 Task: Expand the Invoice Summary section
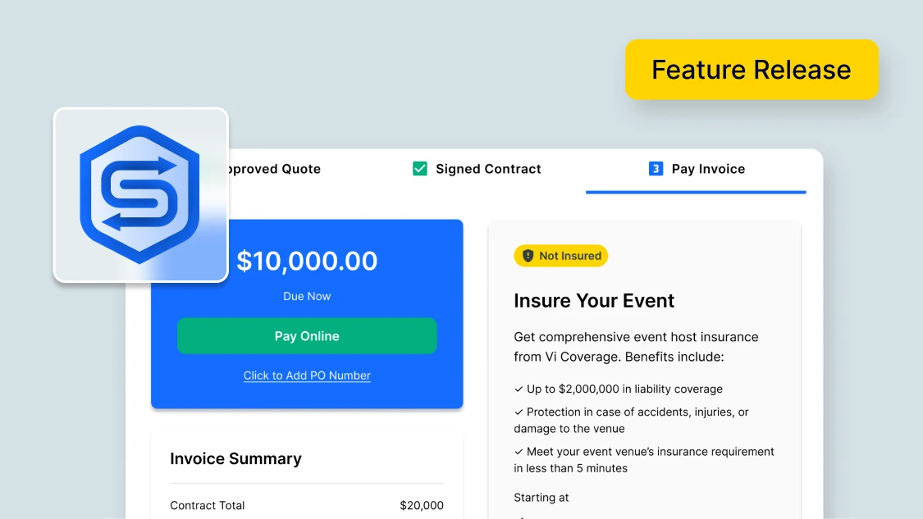coord(235,458)
